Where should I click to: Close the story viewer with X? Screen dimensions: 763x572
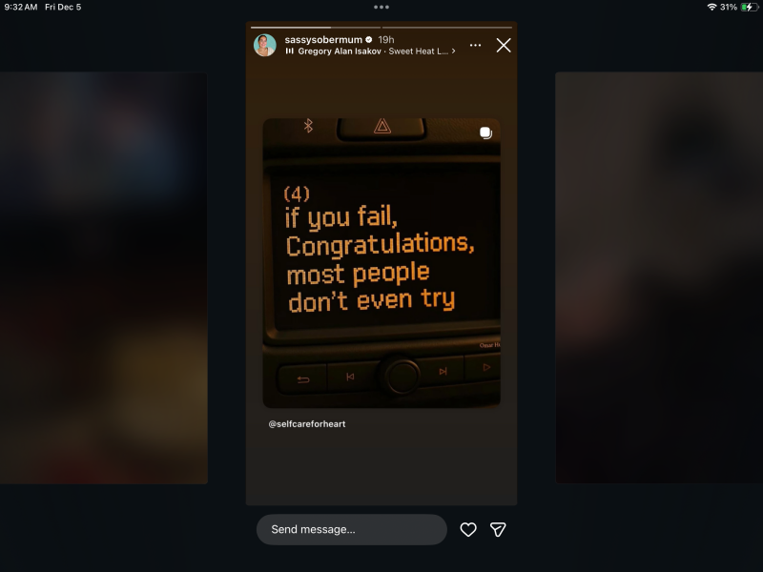click(x=504, y=45)
